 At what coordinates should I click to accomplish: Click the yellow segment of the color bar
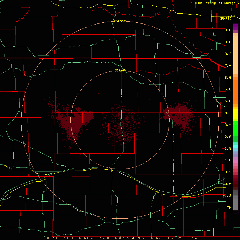coord(235,114)
